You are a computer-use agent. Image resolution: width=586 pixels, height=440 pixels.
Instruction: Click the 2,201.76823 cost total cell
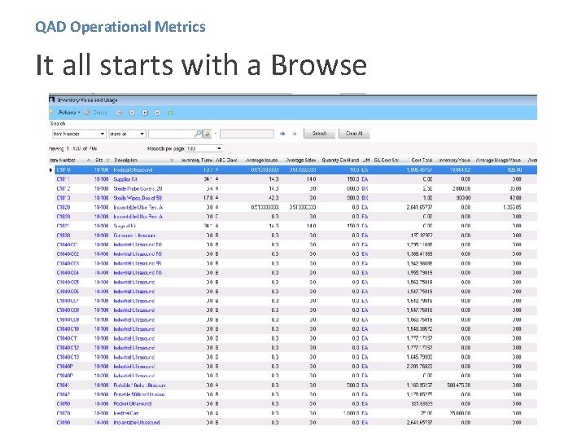coord(419,367)
